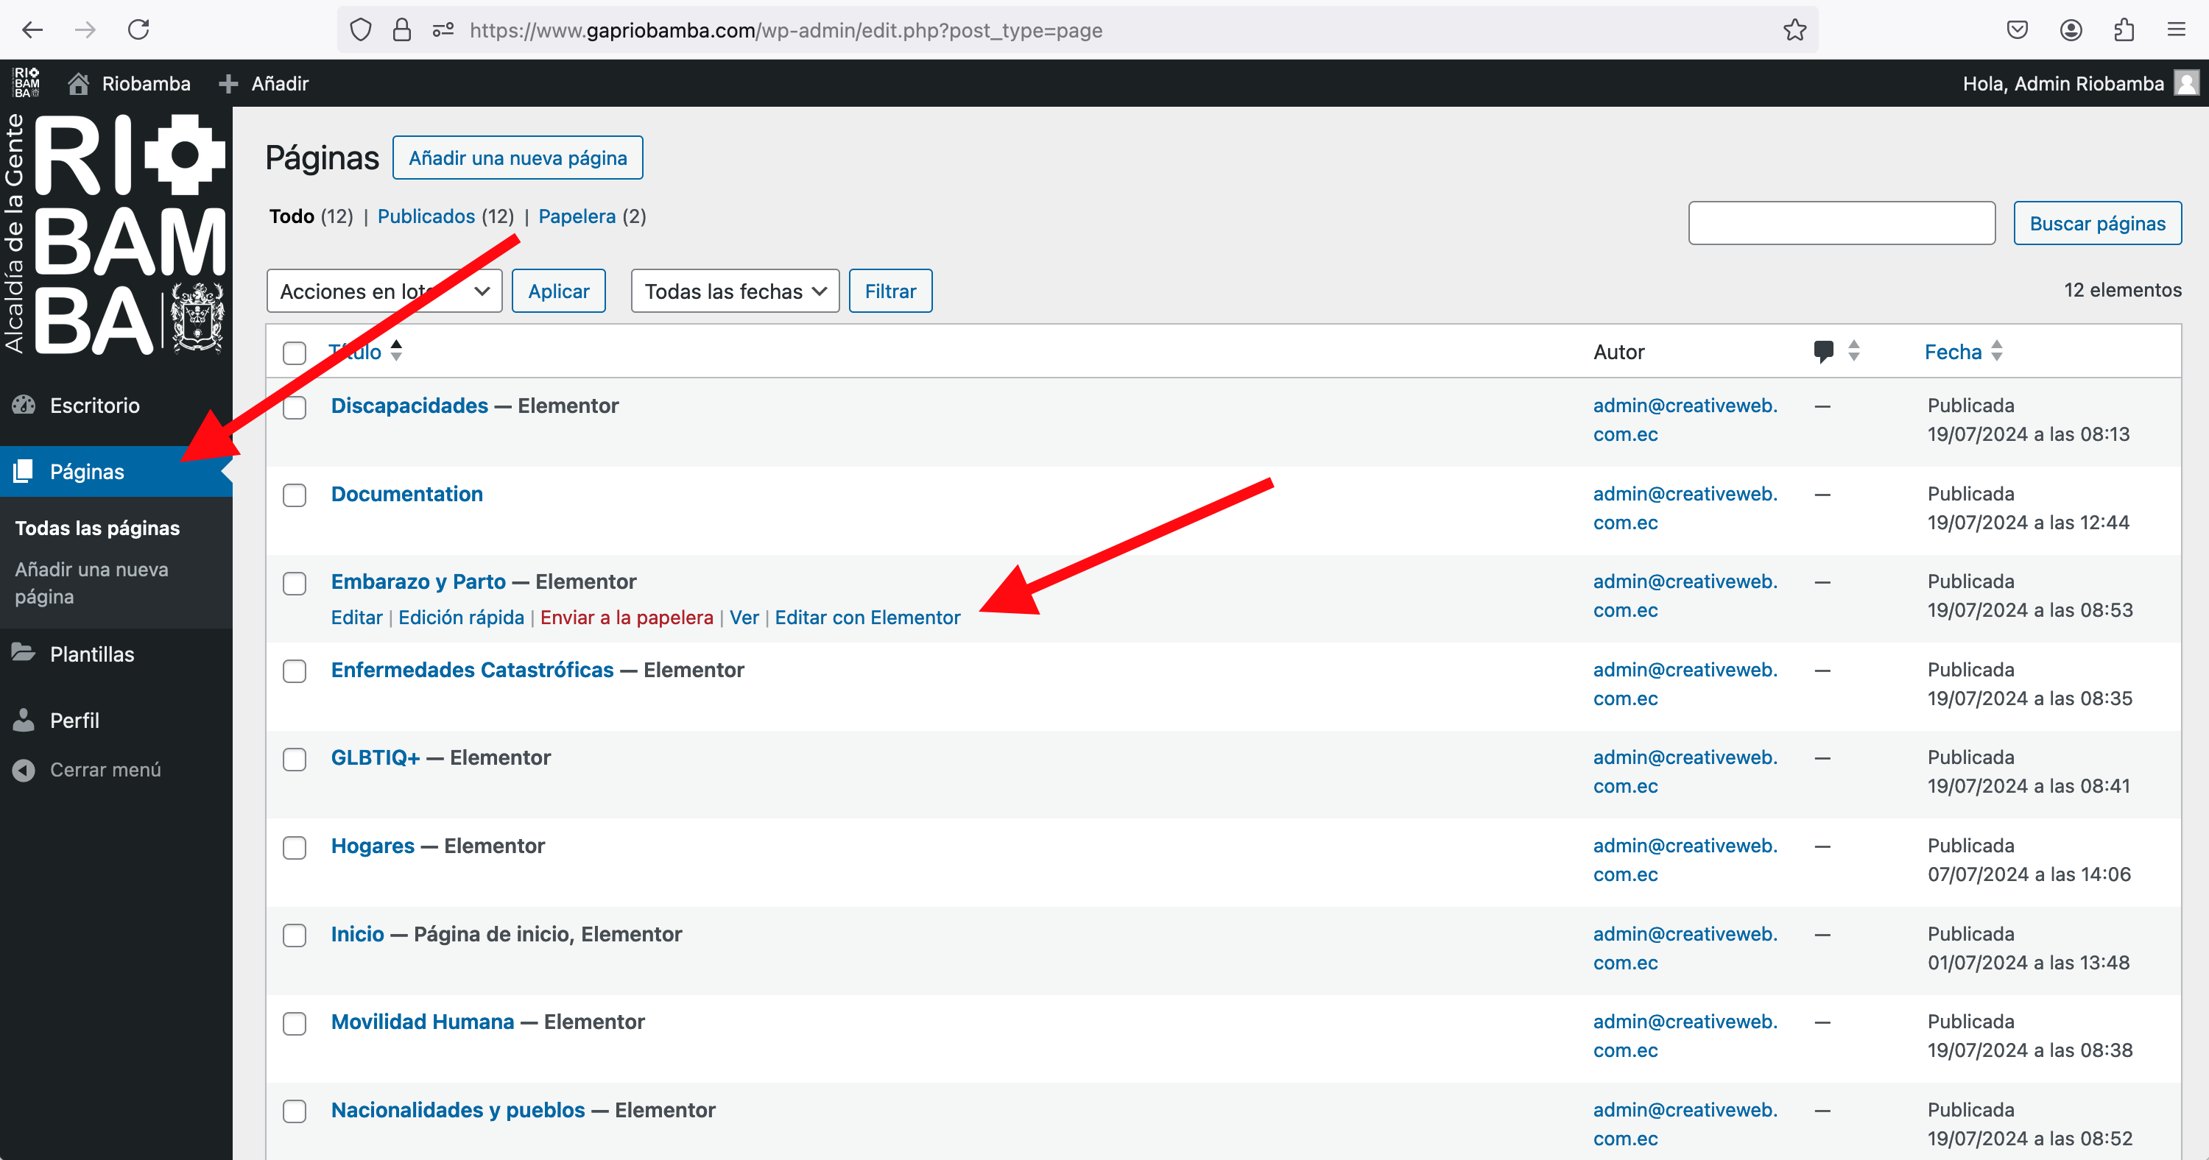Click the Riobamba home icon in admin bar
The width and height of the screenshot is (2209, 1160).
pos(79,83)
